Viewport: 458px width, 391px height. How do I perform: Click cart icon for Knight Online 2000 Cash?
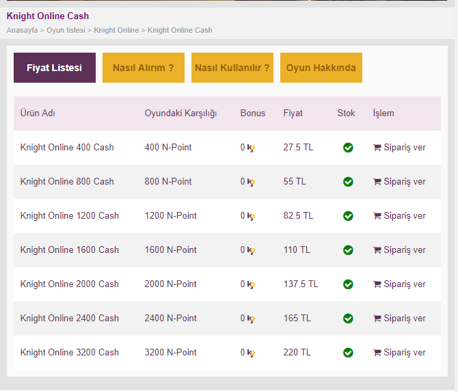click(x=377, y=284)
